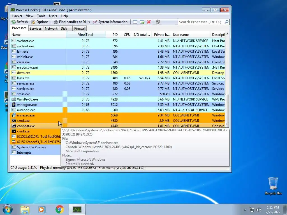Click the magnifier icon in search box
This screenshot has width=287, height=215.
pos(226,22)
